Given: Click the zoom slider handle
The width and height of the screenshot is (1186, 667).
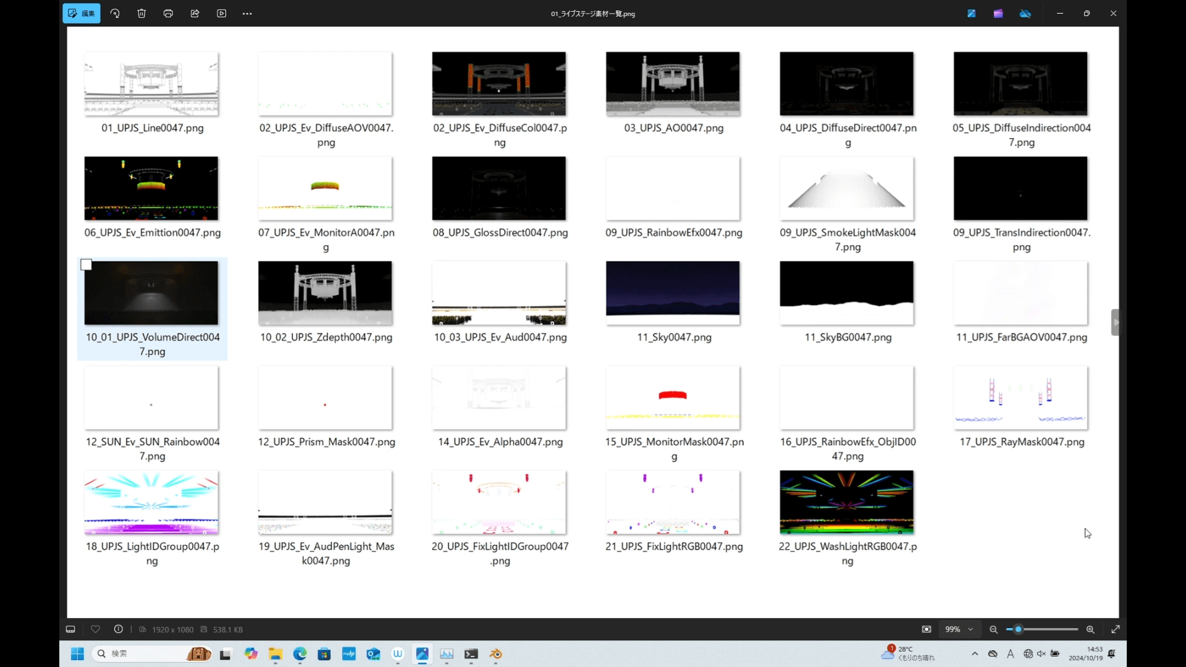Looking at the screenshot, I should [x=1019, y=629].
